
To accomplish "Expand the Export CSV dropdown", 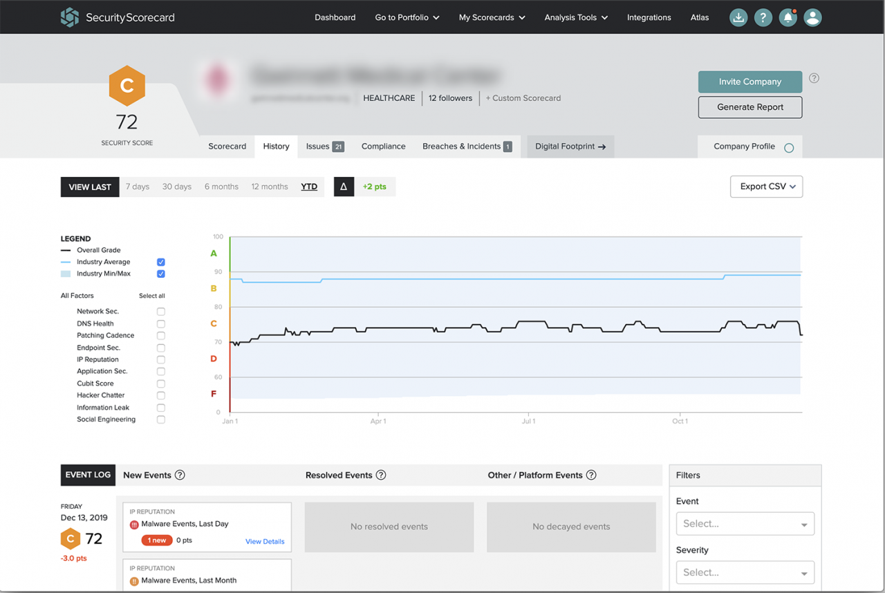I will pos(766,187).
